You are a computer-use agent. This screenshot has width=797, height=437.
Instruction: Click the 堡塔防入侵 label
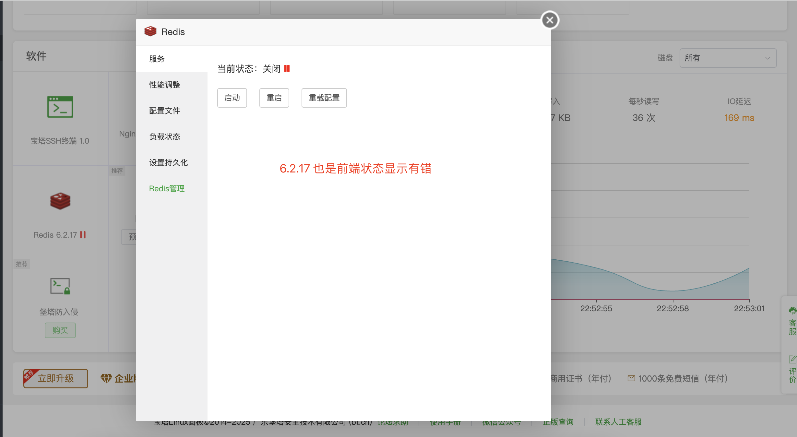[59, 312]
